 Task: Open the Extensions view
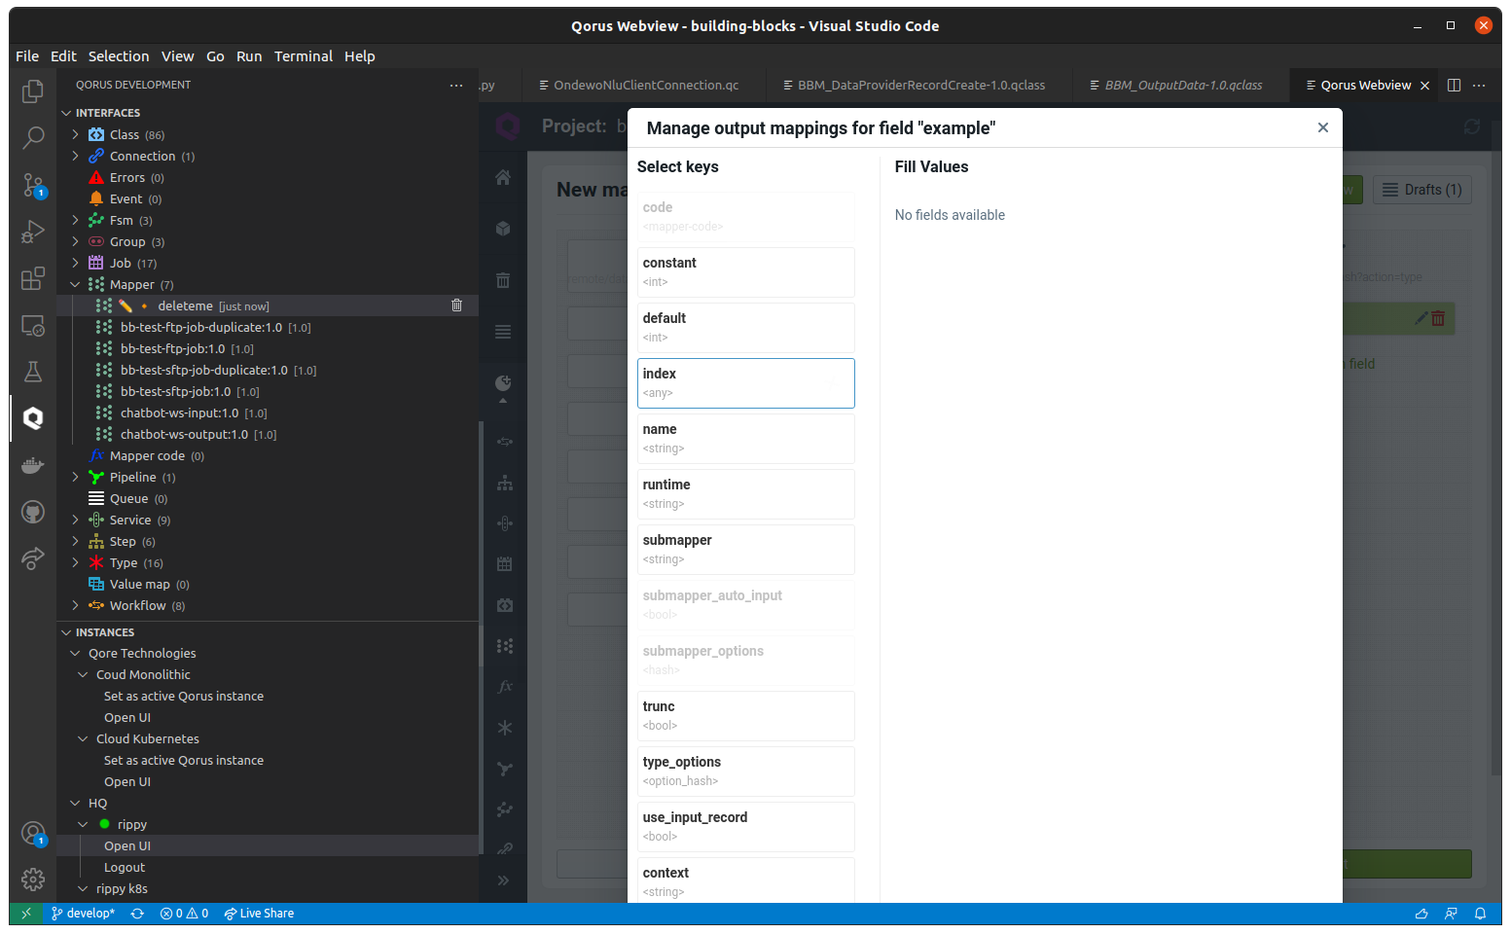pyautogui.click(x=33, y=278)
